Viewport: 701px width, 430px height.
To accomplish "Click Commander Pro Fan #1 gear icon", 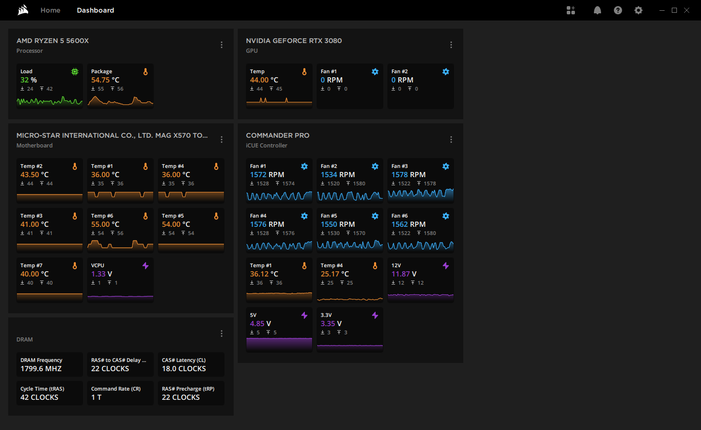I will pos(304,166).
